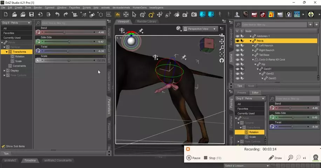This screenshot has height=168, width=321.
Task: Switch to the Render Library tab
Action: pos(147,21)
